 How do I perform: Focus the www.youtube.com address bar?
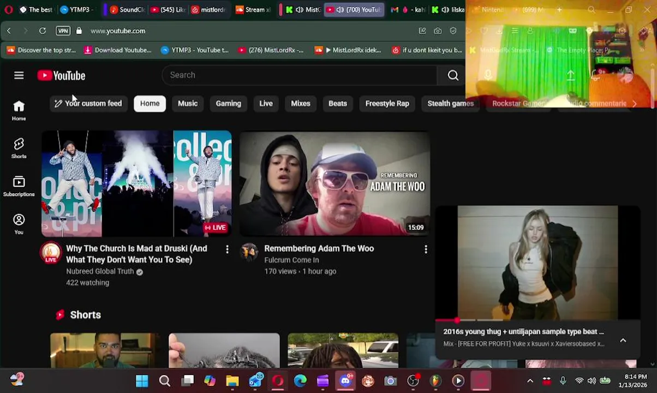pyautogui.click(x=118, y=31)
